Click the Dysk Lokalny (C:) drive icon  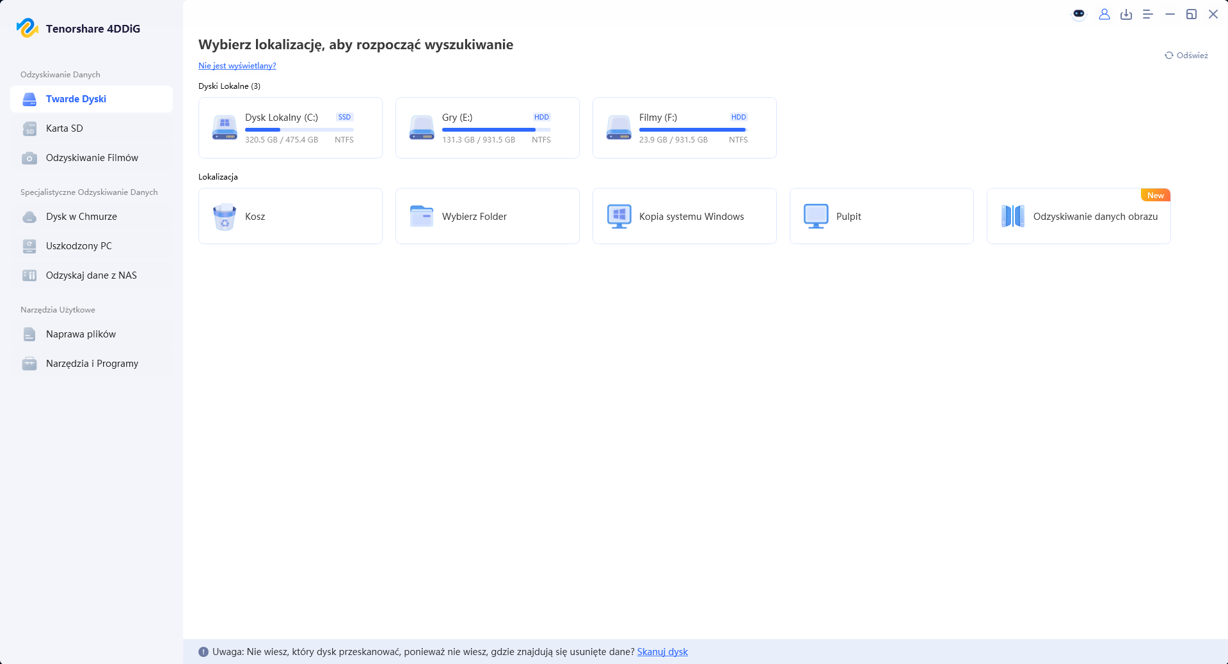(225, 128)
